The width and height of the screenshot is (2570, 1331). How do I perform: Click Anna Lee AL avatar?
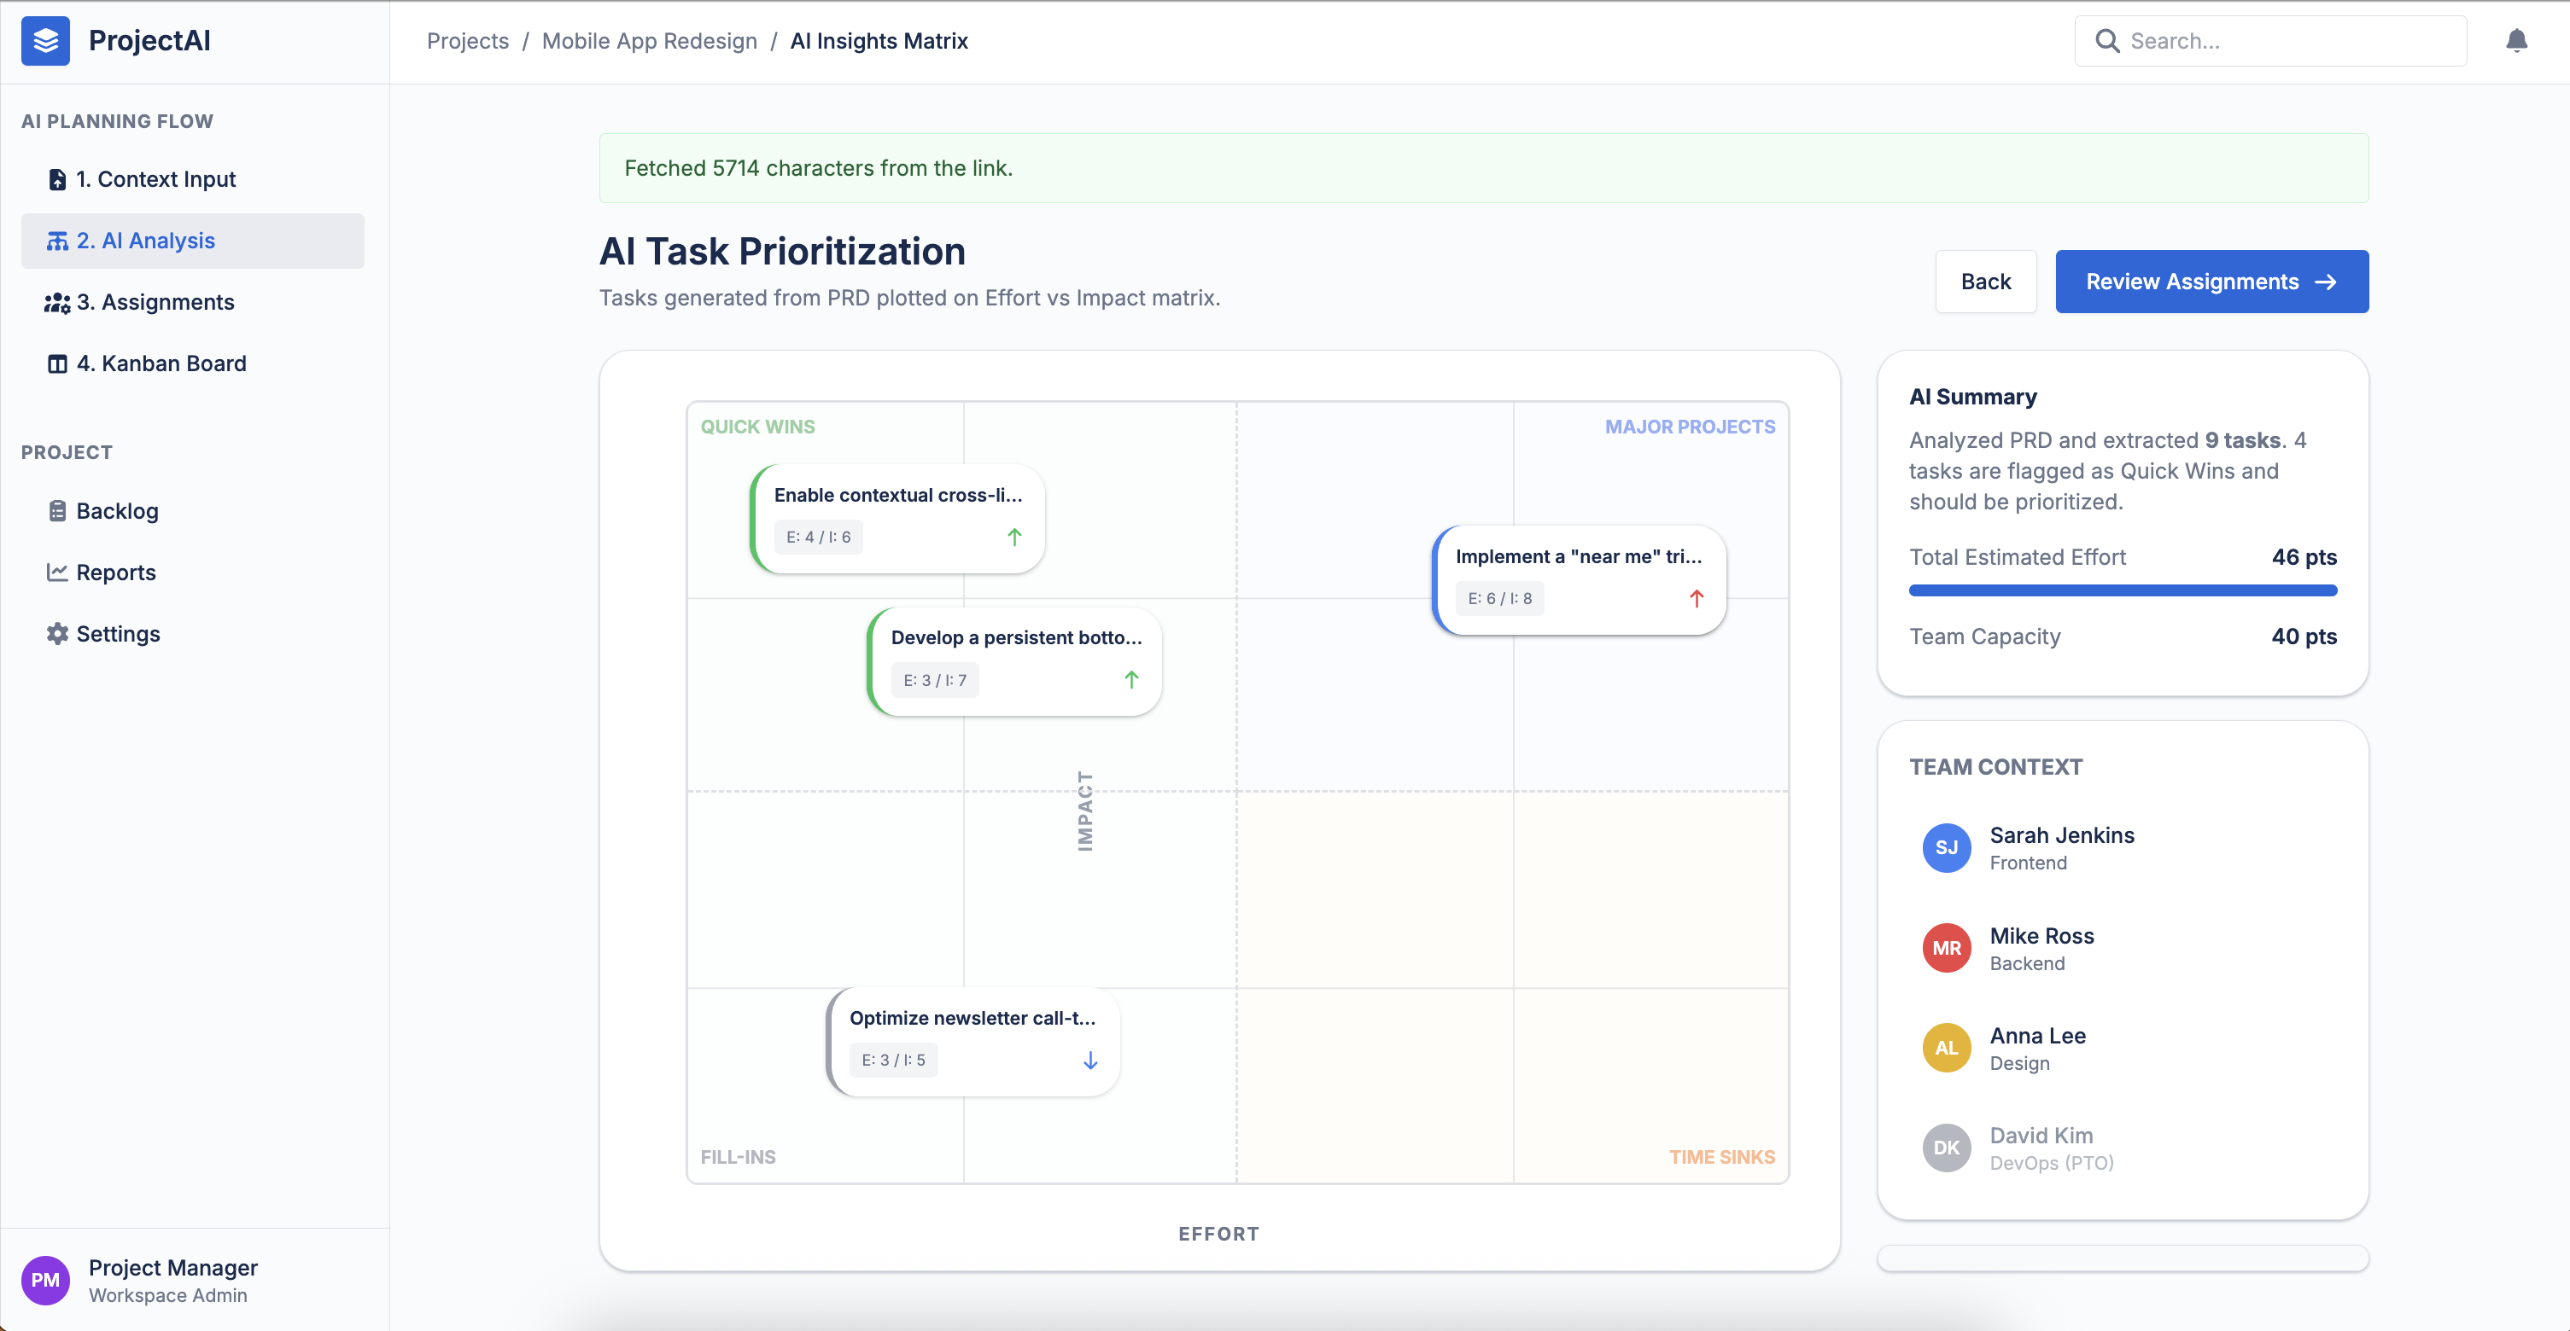tap(1947, 1048)
